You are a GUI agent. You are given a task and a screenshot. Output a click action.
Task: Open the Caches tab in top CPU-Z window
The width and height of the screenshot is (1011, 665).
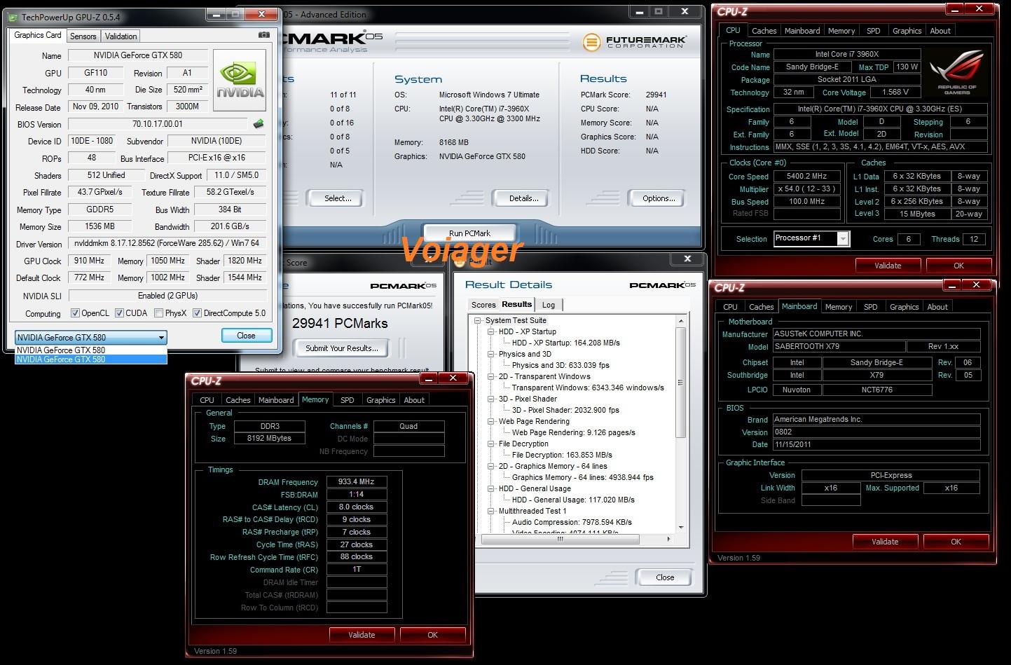click(764, 31)
